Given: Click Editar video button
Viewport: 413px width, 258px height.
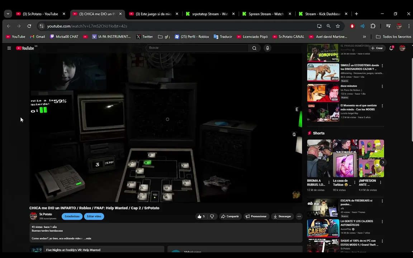Looking at the screenshot, I should (x=94, y=216).
